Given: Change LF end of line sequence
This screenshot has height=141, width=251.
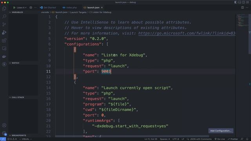Looking at the screenshot, I should click(x=183, y=139).
